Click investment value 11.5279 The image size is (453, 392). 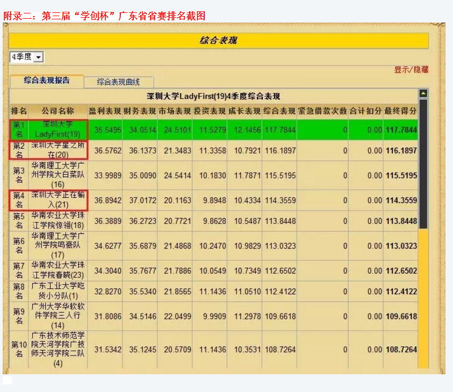coord(213,130)
